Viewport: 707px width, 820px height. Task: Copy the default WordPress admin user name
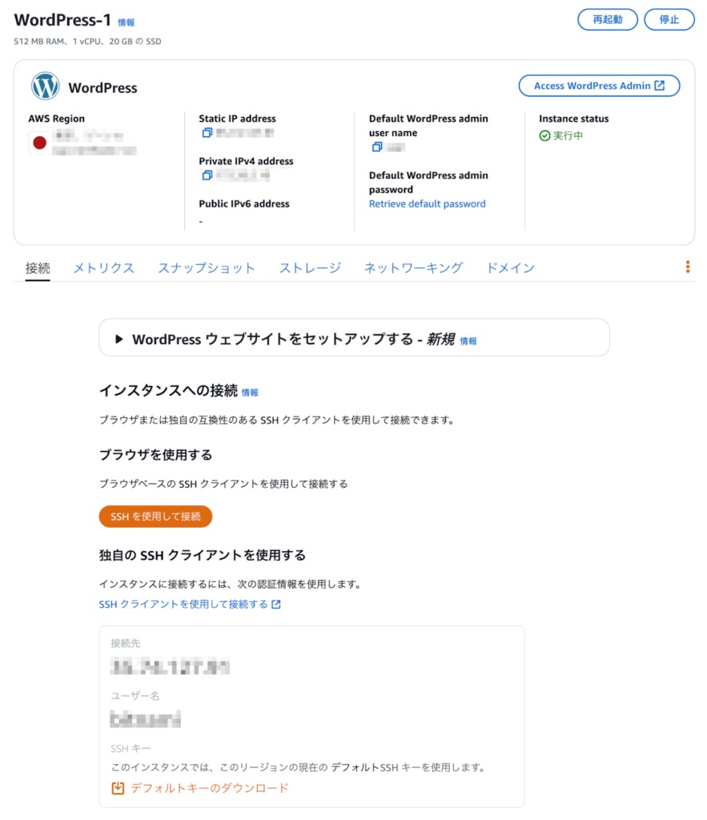[376, 147]
